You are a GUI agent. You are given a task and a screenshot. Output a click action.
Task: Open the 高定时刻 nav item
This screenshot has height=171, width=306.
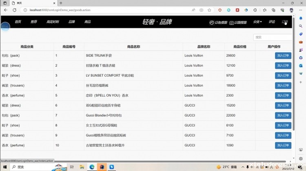pos(53,22)
